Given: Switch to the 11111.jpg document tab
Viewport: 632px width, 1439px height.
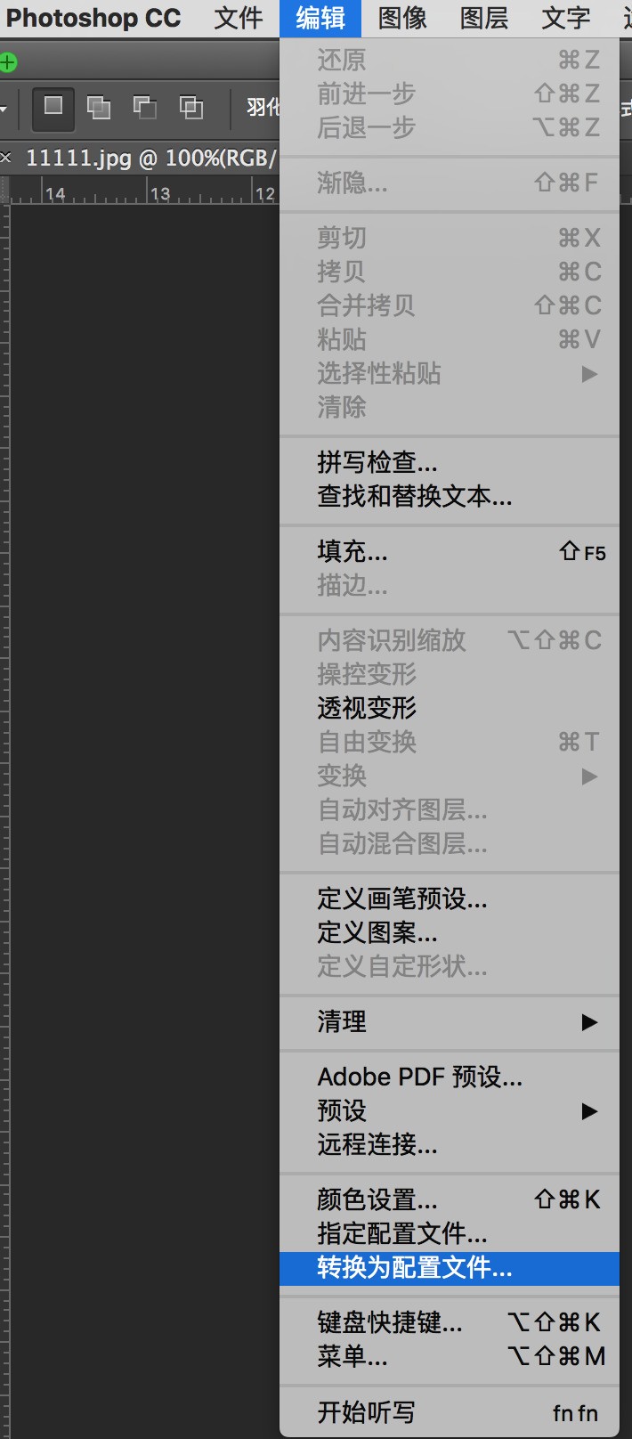Looking at the screenshot, I should point(150,159).
